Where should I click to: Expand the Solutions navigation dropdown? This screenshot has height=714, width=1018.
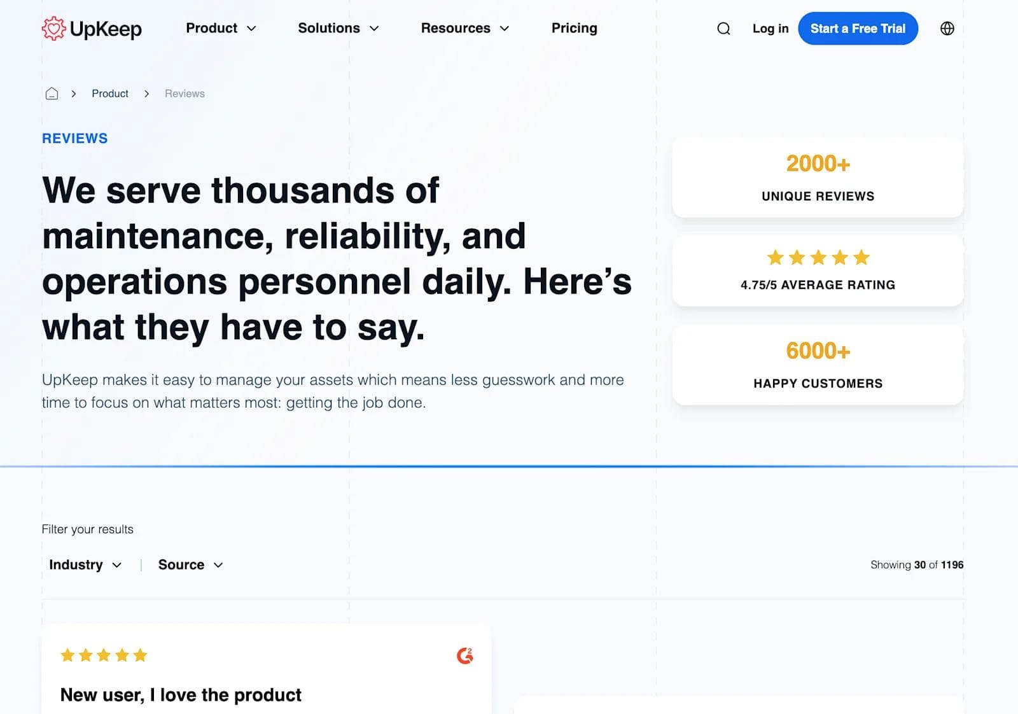tap(338, 28)
